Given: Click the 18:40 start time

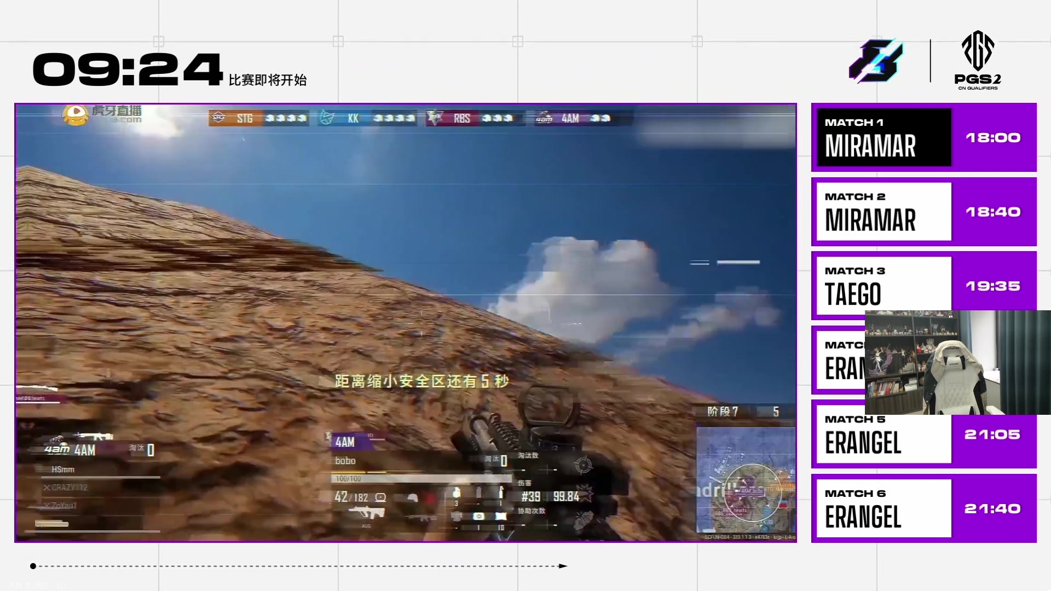Looking at the screenshot, I should [993, 212].
